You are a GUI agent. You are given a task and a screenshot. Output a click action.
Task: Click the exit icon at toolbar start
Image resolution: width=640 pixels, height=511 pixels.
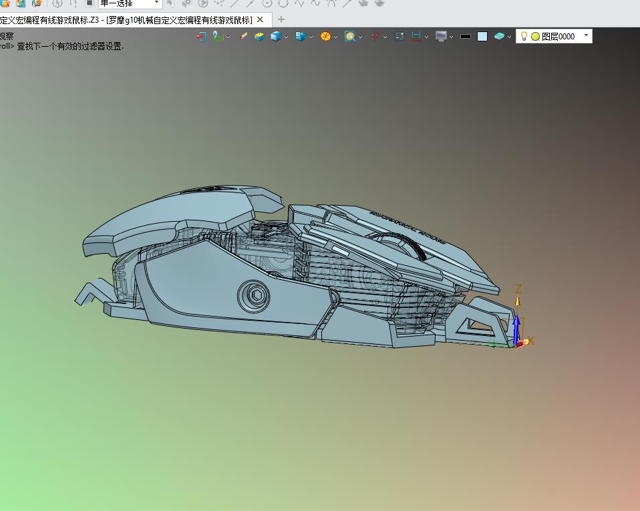pos(201,37)
